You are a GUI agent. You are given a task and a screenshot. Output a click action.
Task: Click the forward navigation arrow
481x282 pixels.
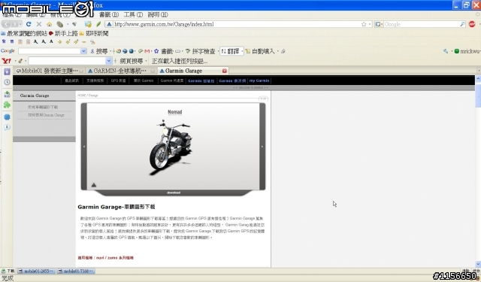tap(14, 24)
